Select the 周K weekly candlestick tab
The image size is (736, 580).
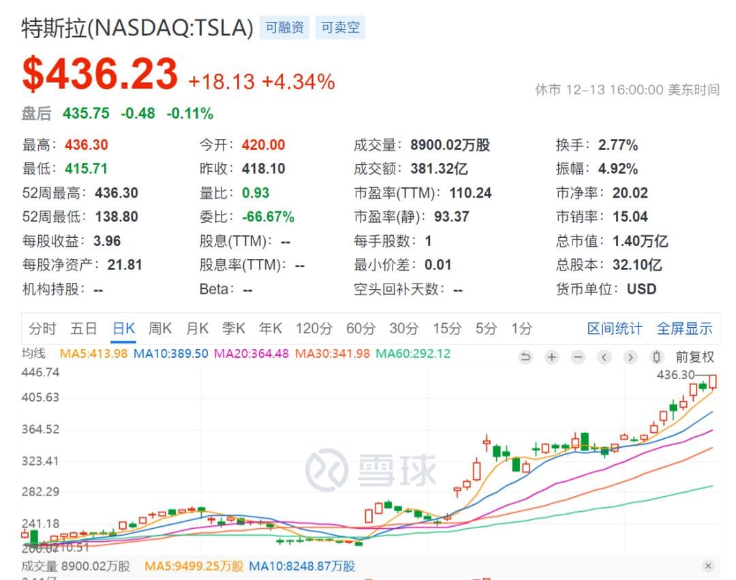point(160,329)
